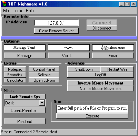The width and height of the screenshot is (138, 136).
Task: Click the Solitaire button
Action: click(44, 75)
